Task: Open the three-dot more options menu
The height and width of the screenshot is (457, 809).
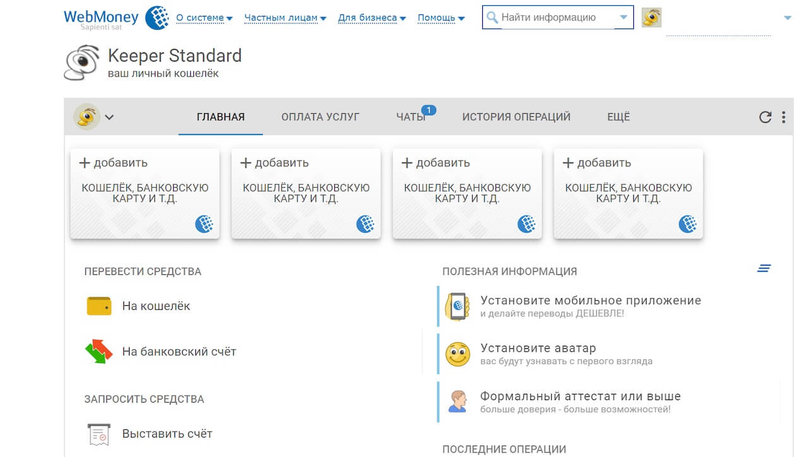Action: point(784,117)
